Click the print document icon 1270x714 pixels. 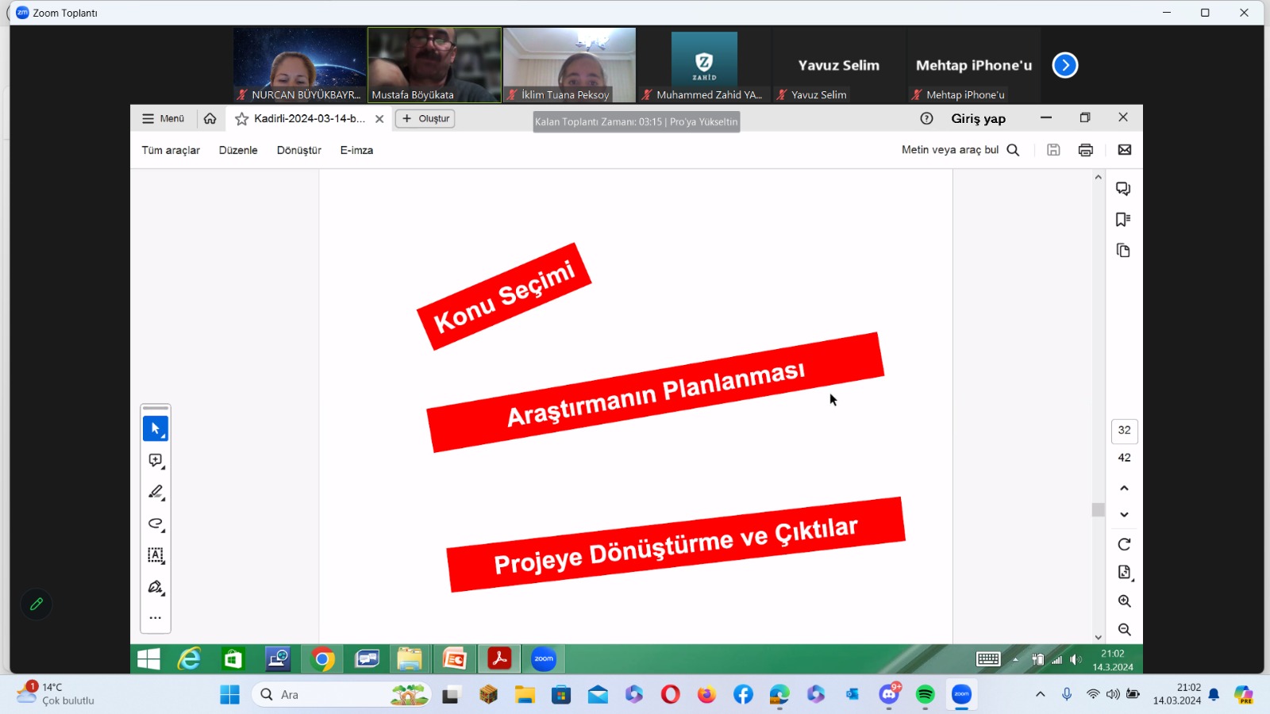1085,150
